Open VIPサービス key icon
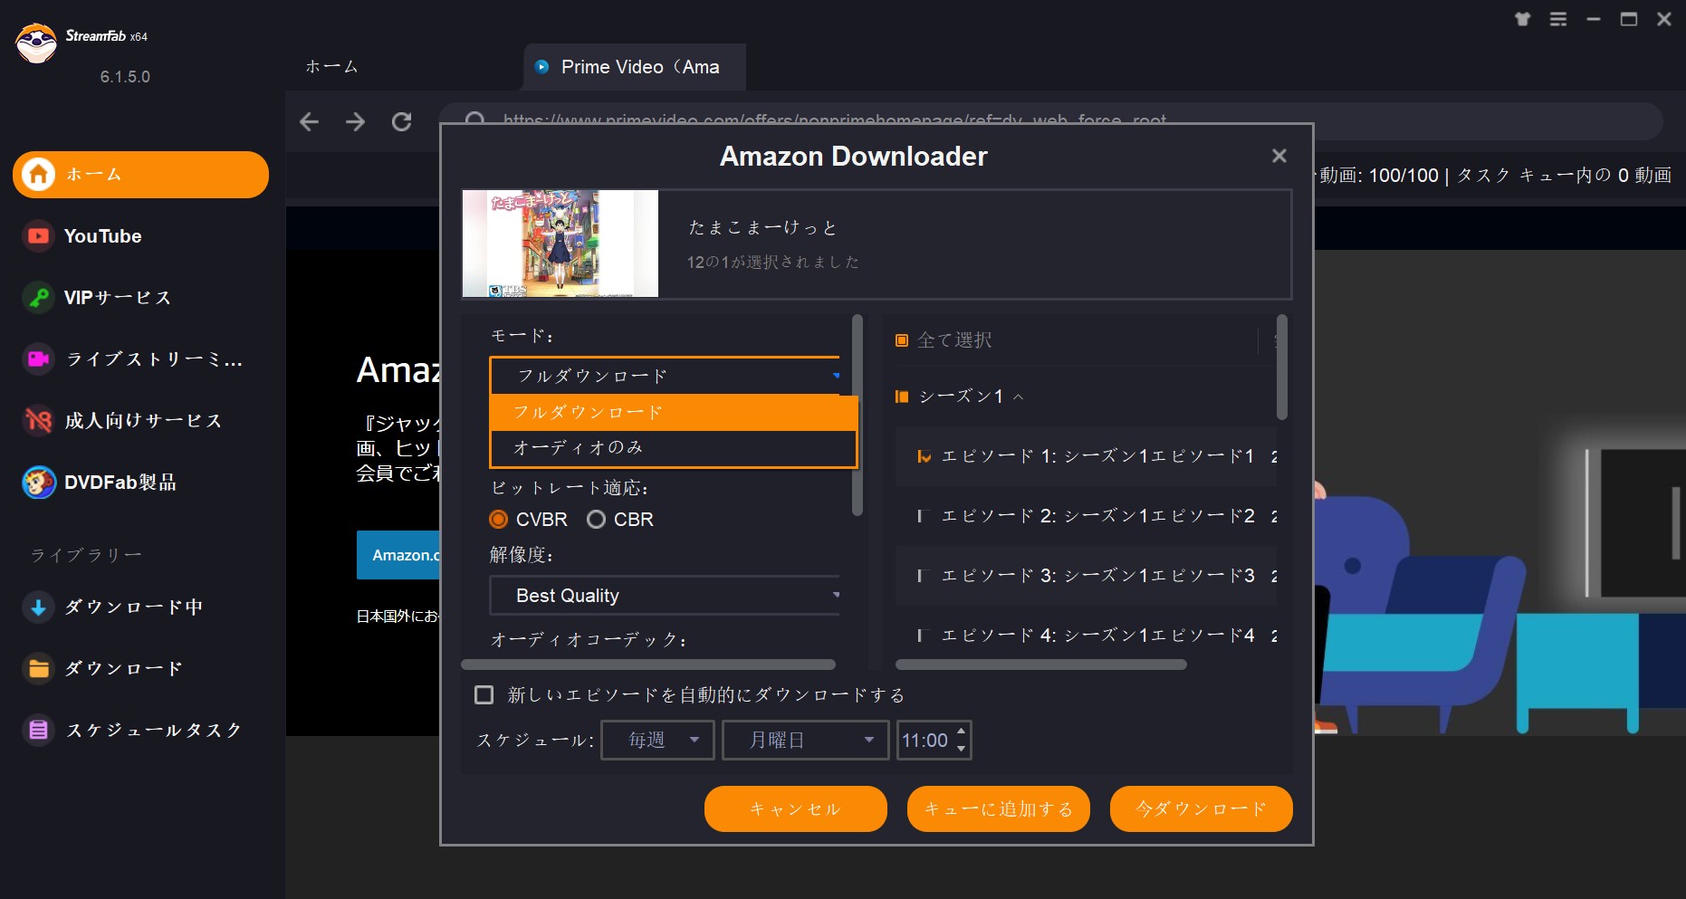The image size is (1686, 899). pos(38,298)
